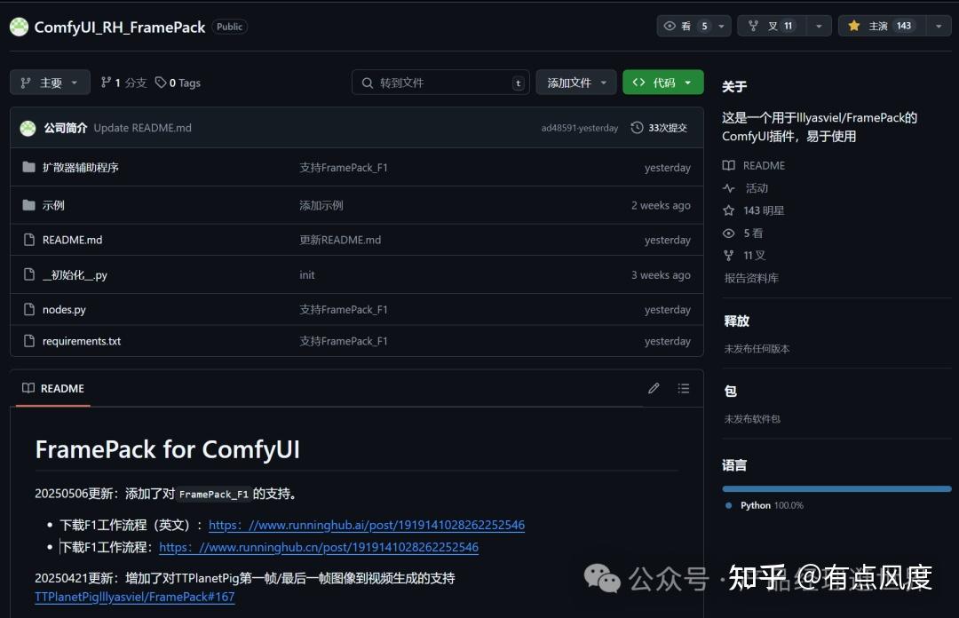Click the file icon for requirements.txt
Image resolution: width=959 pixels, height=618 pixels.
[x=28, y=341]
